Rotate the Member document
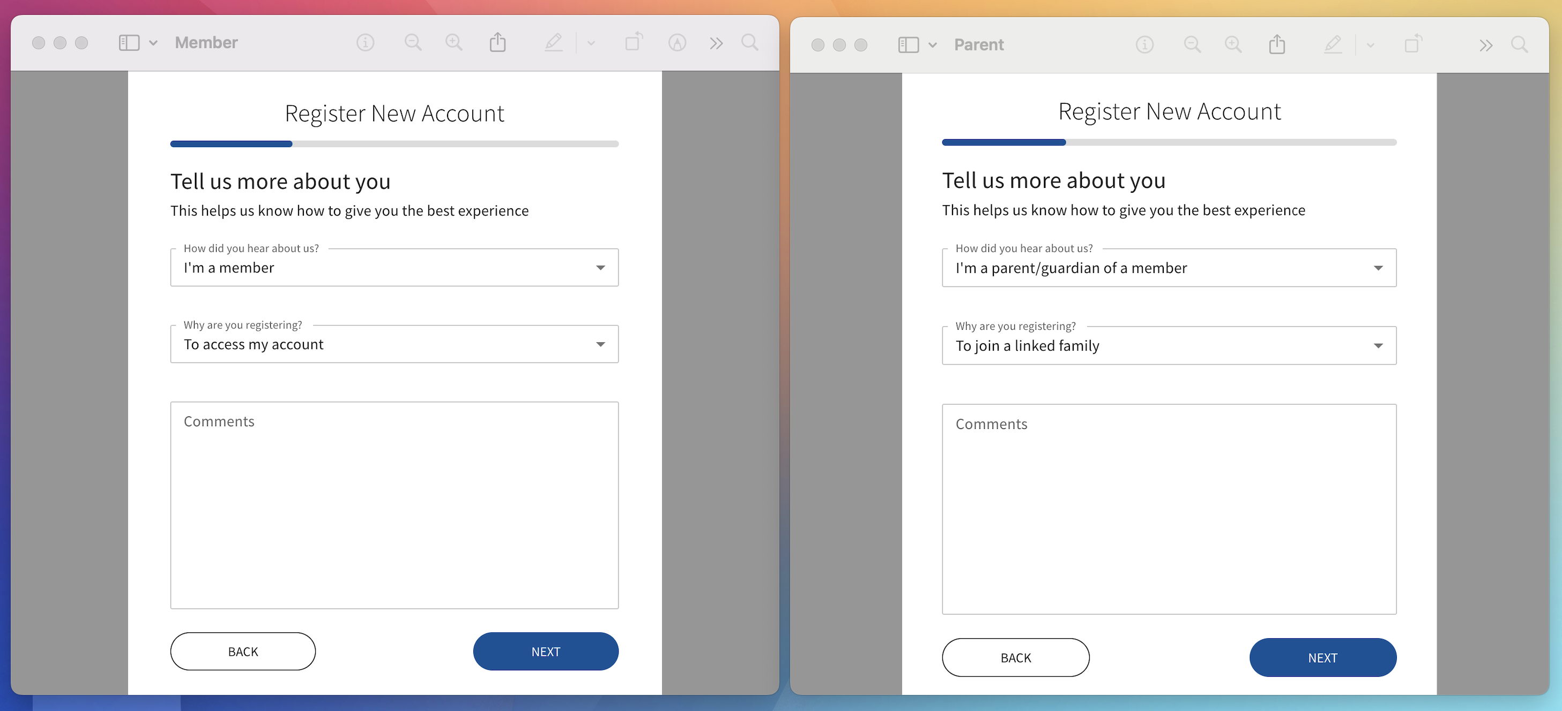The image size is (1562, 711). (x=634, y=42)
